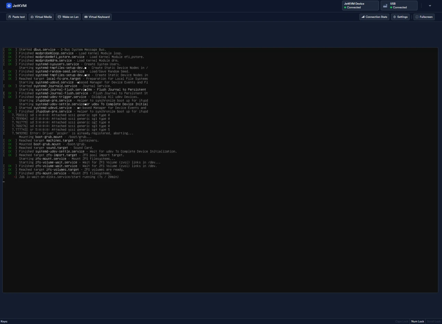Click the 'Started systemd-journald.service' line
442x324 pixels.
(x=57, y=86)
